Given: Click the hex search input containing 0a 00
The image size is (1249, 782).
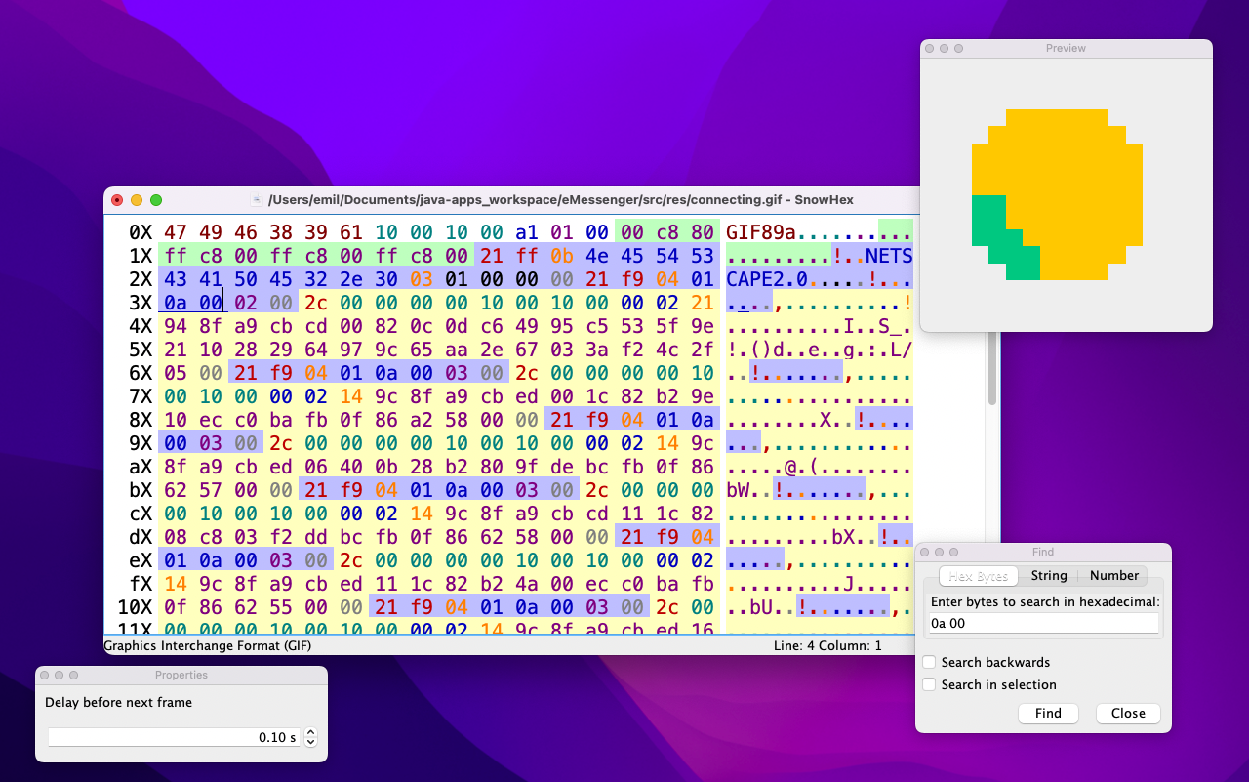Looking at the screenshot, I should pyautogui.click(x=1042, y=623).
